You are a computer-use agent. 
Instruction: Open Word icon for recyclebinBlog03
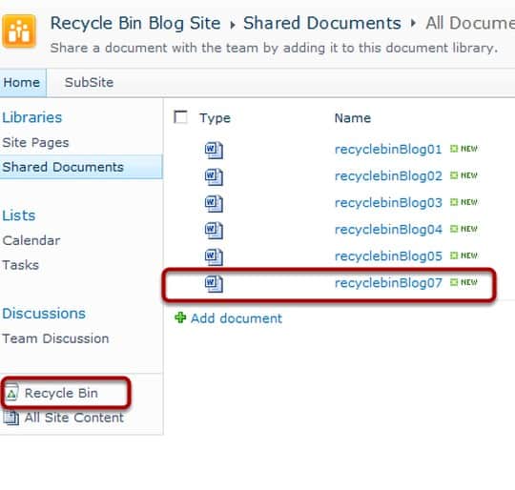(214, 203)
